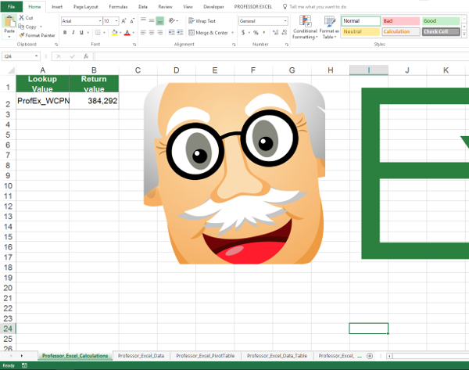The image size is (469, 370).
Task: Open the Name Box dropdown arrow
Action: [x=36, y=56]
